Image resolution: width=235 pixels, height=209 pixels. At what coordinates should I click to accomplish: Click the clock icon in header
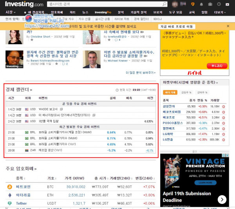pyautogui.click(x=219, y=4)
